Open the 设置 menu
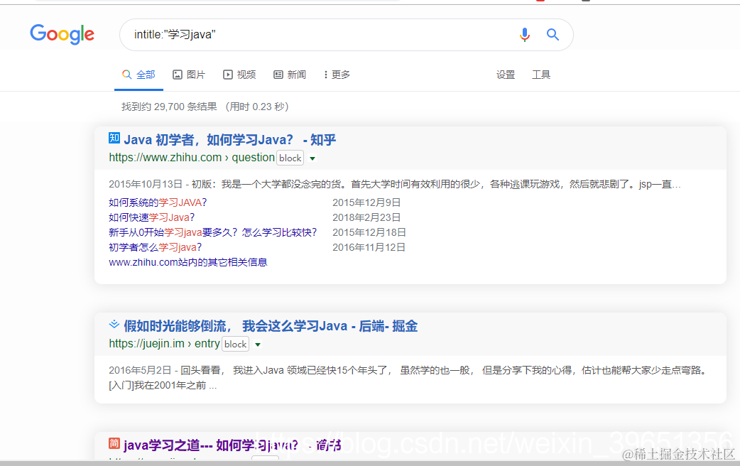 [506, 74]
